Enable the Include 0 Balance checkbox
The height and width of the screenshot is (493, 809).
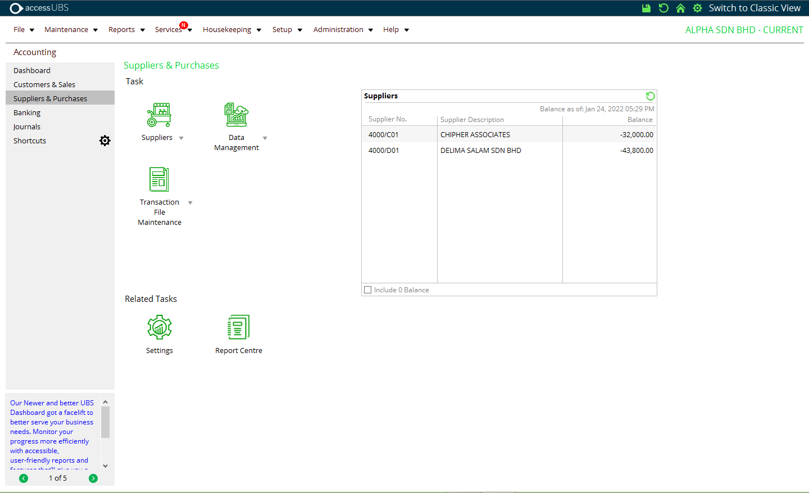coord(368,290)
